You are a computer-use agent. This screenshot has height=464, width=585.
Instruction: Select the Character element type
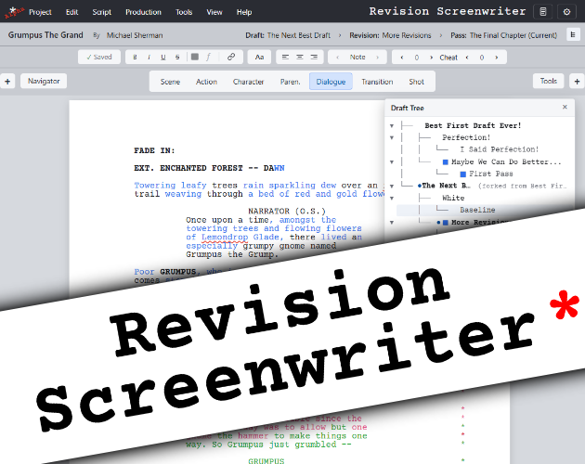[x=249, y=82]
